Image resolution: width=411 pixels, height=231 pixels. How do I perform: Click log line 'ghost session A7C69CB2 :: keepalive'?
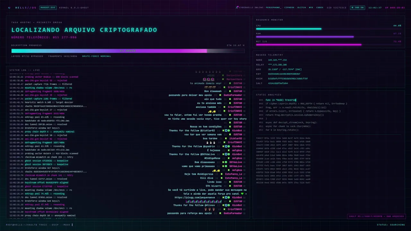(x=47, y=161)
